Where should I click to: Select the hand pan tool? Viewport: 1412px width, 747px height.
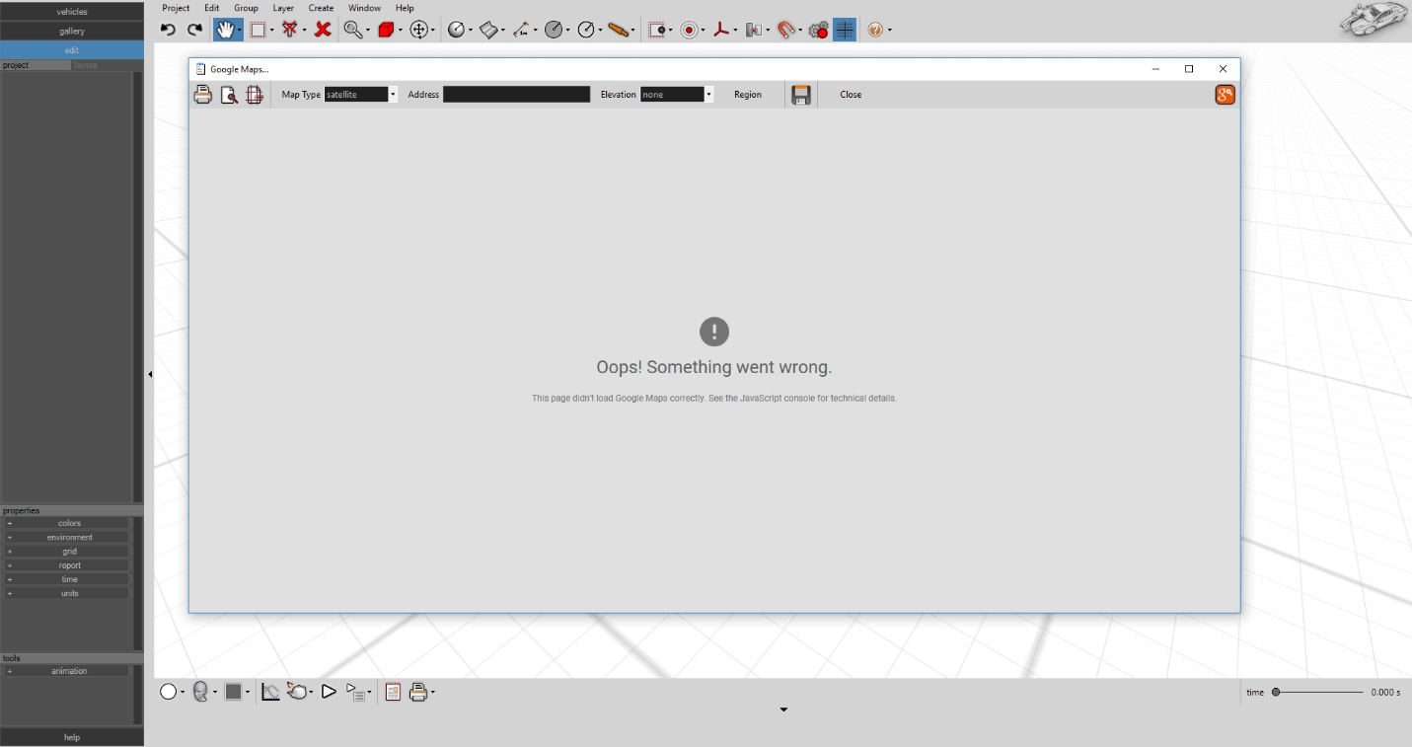[x=225, y=30]
